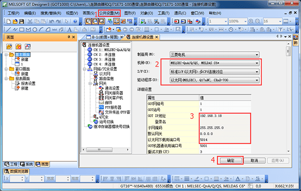
Task: Collapse the 基本画面 folder
Action: [x=6, y=55]
